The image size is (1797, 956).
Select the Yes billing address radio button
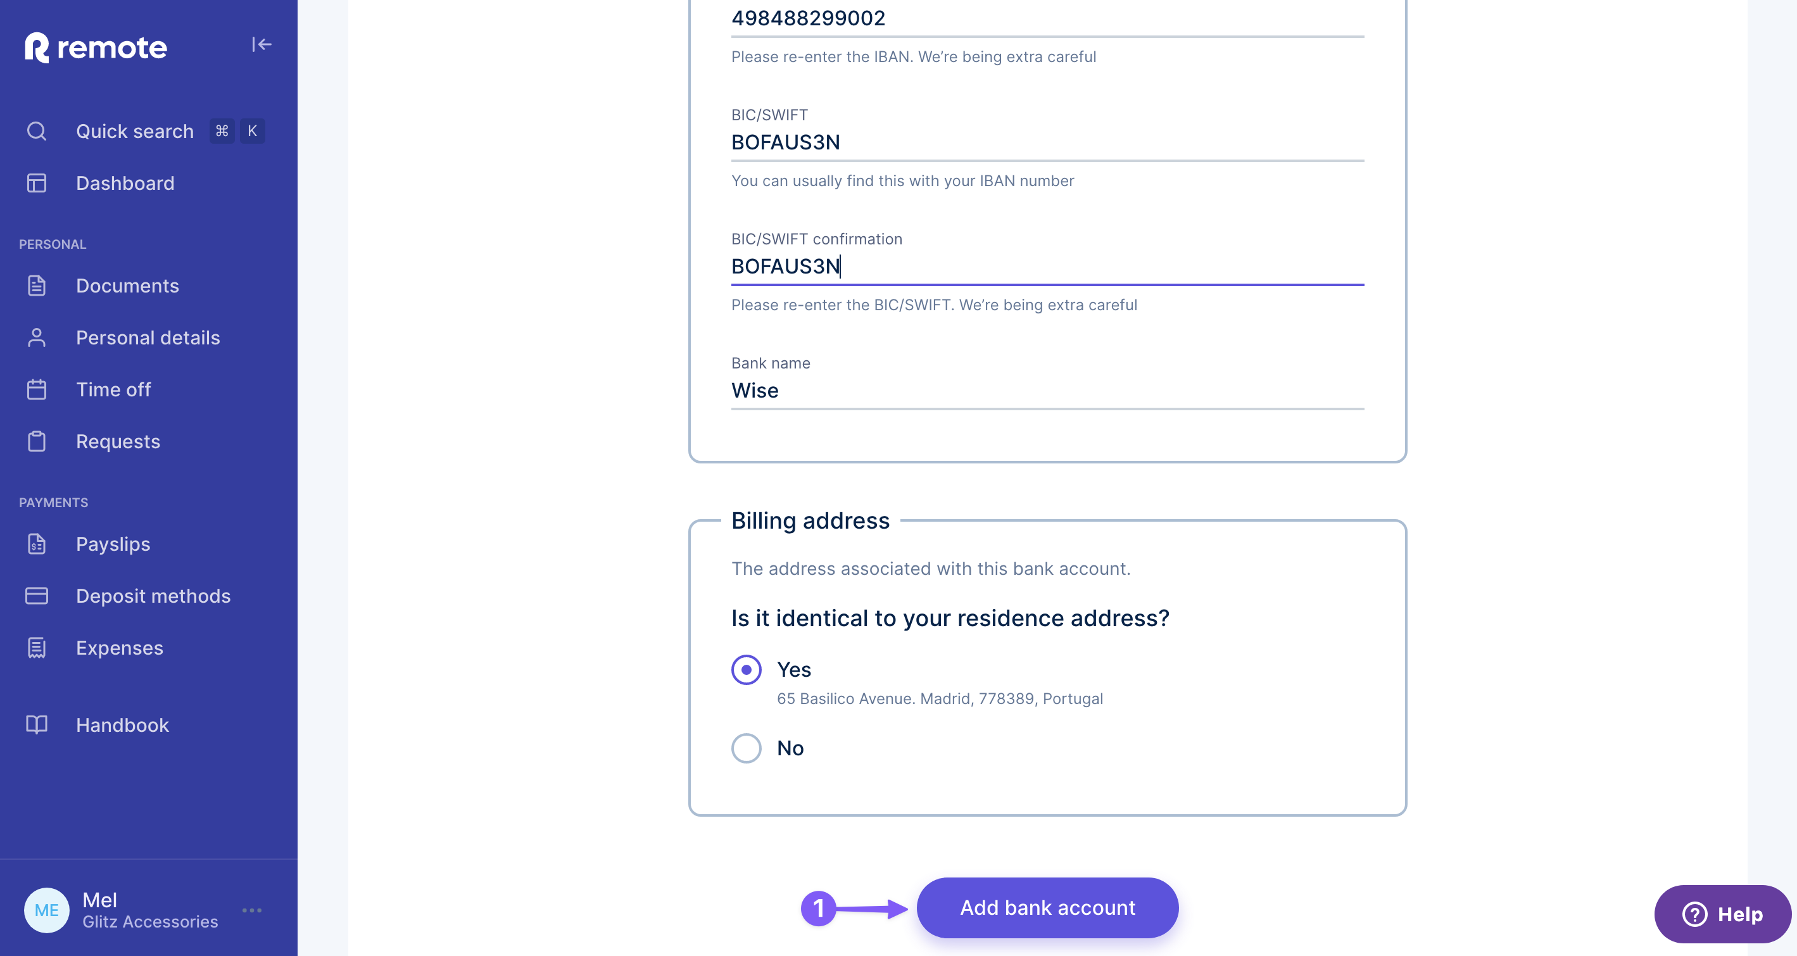pos(746,669)
